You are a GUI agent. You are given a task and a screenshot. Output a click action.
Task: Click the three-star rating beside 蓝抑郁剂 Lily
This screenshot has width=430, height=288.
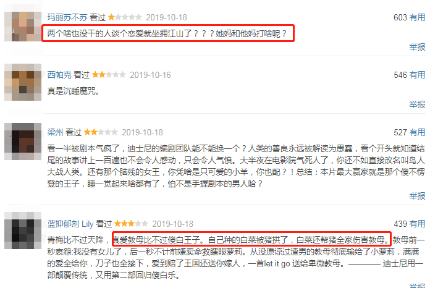click(x=131, y=224)
